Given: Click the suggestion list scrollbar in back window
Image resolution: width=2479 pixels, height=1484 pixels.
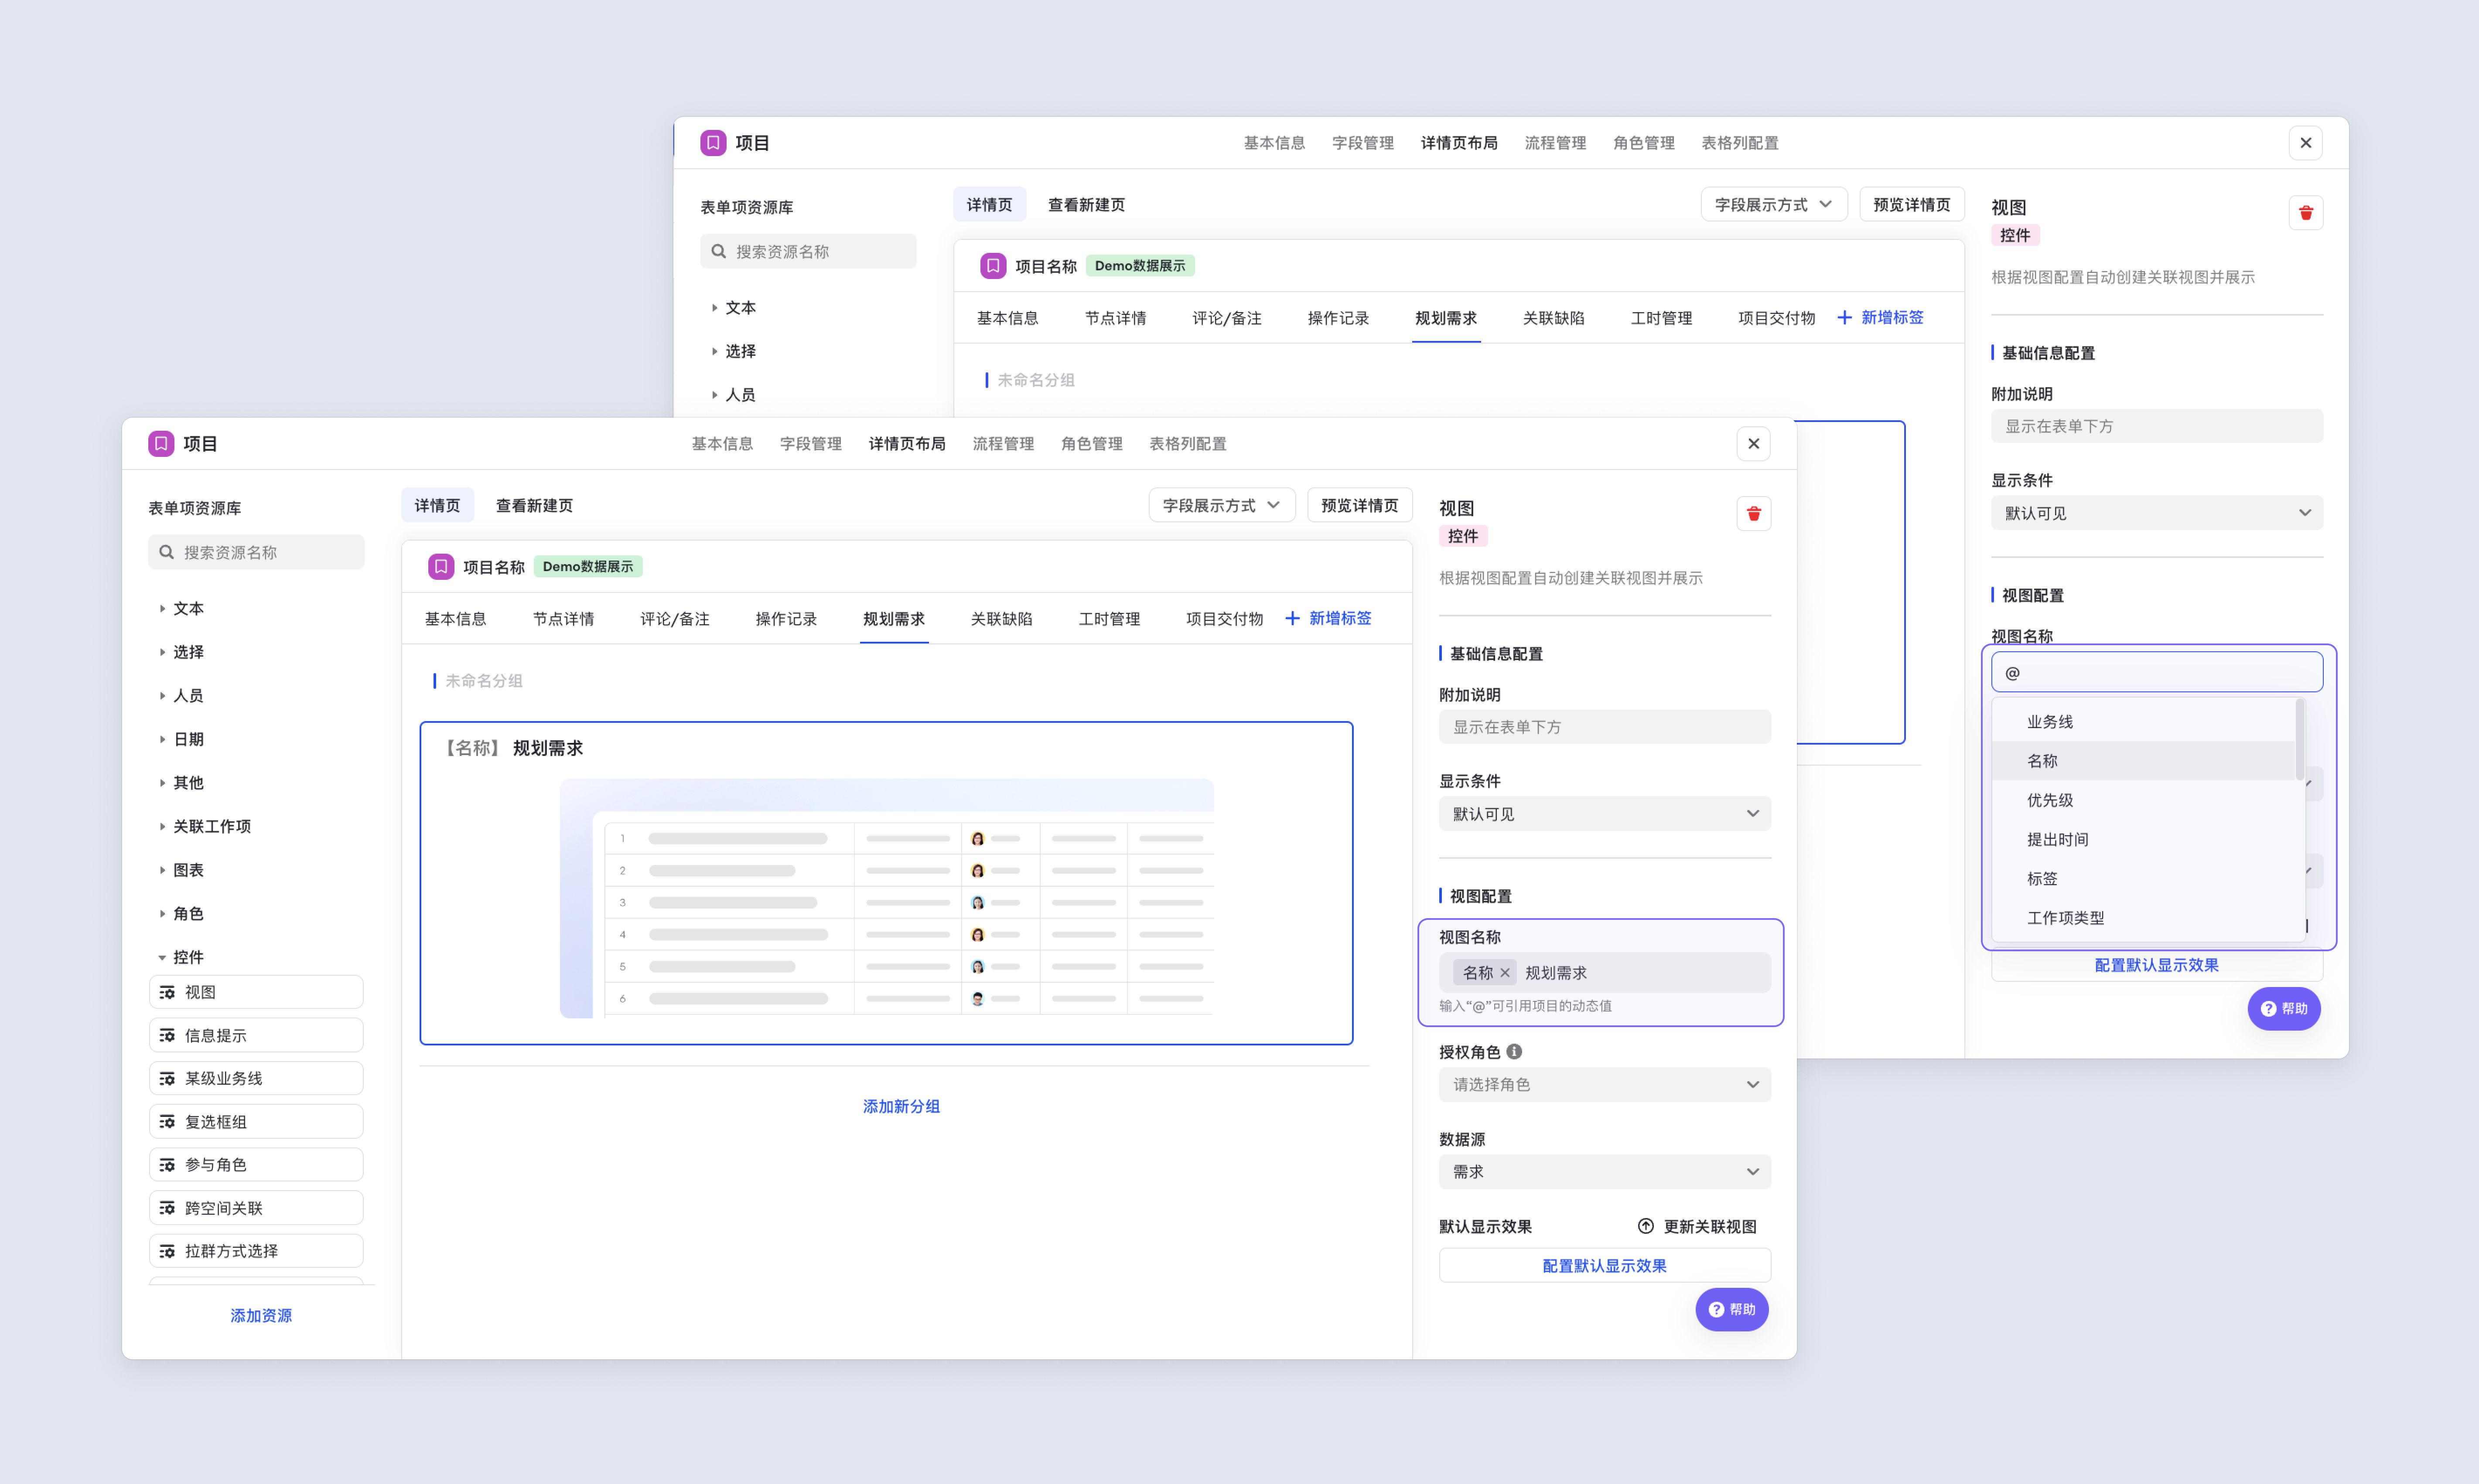Looking at the screenshot, I should pos(2300,740).
